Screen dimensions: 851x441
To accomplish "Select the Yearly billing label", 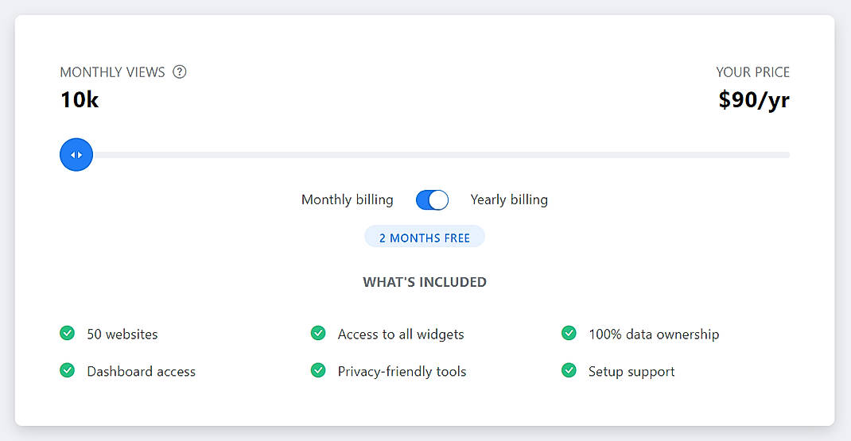I will 509,199.
